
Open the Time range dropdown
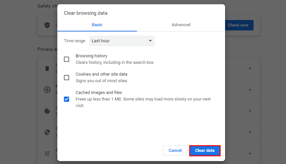click(122, 41)
